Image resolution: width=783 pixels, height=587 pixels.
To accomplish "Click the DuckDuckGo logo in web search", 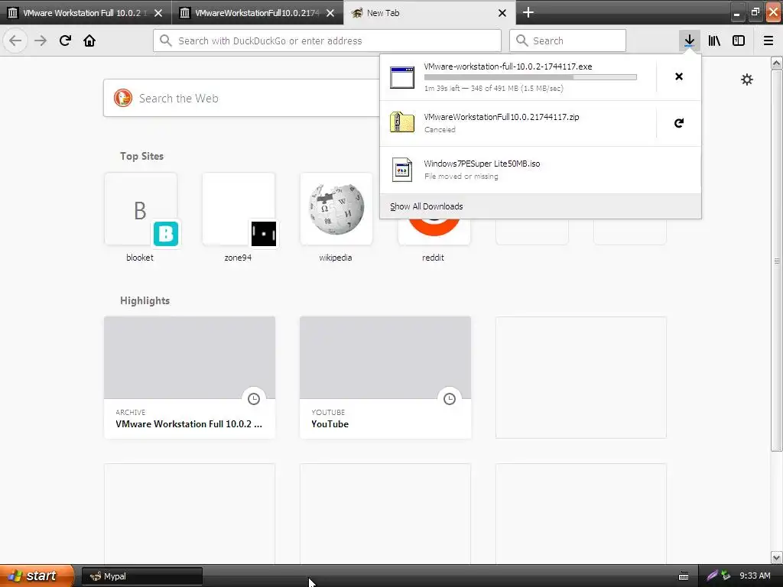I will point(123,98).
